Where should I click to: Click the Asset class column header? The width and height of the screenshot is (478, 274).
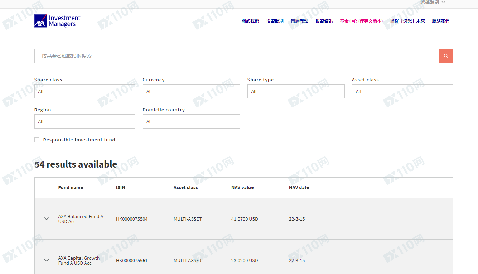(185, 187)
